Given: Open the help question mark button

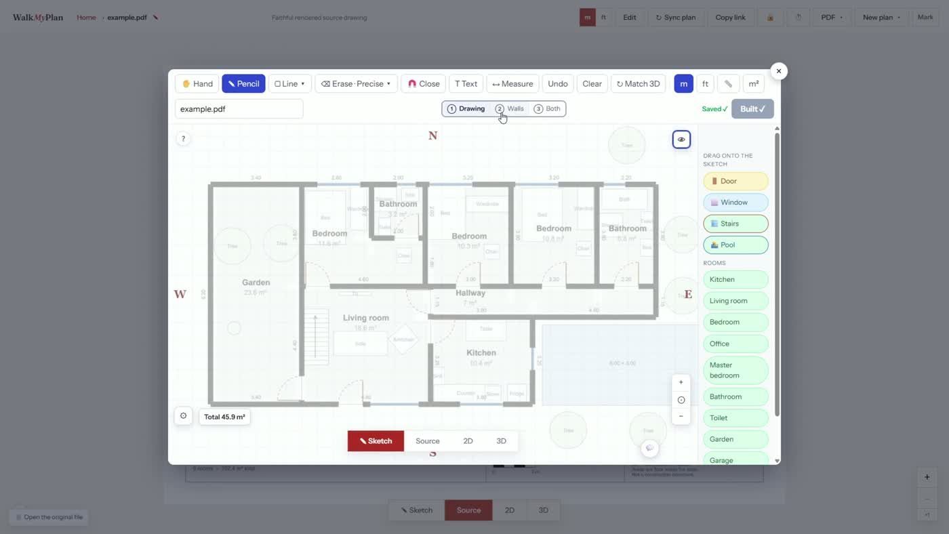Looking at the screenshot, I should click(183, 139).
